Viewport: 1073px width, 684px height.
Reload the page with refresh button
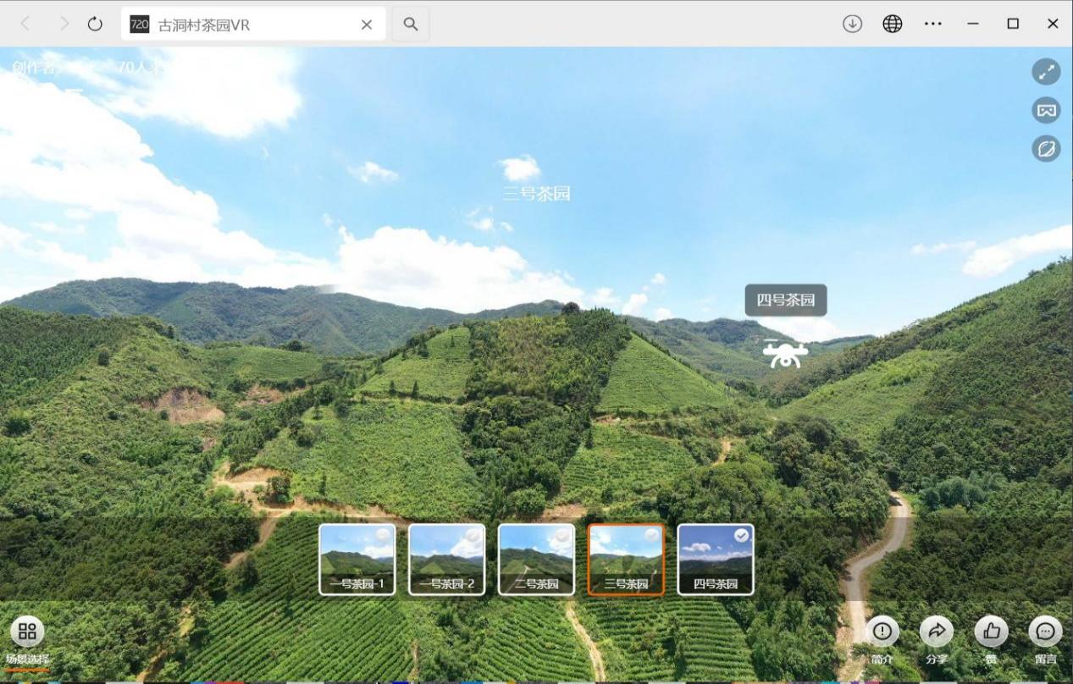[x=95, y=24]
